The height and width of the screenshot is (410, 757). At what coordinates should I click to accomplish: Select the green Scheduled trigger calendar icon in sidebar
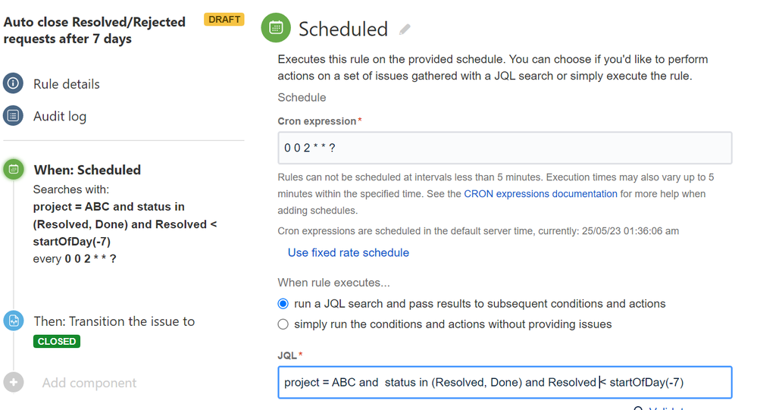[14, 170]
